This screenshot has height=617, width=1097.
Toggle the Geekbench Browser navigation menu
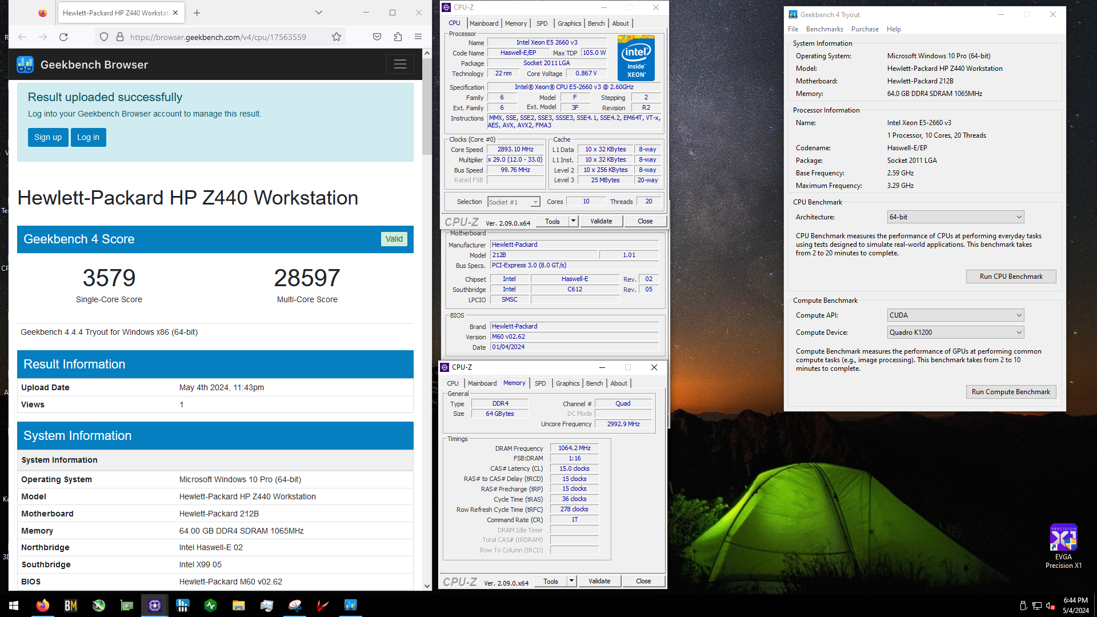pos(400,65)
